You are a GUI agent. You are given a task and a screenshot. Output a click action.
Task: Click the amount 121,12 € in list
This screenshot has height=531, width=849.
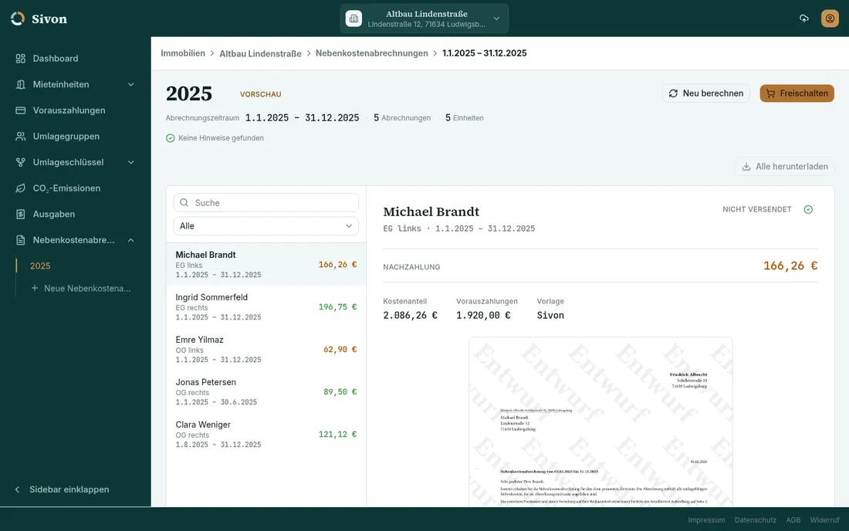pyautogui.click(x=337, y=434)
